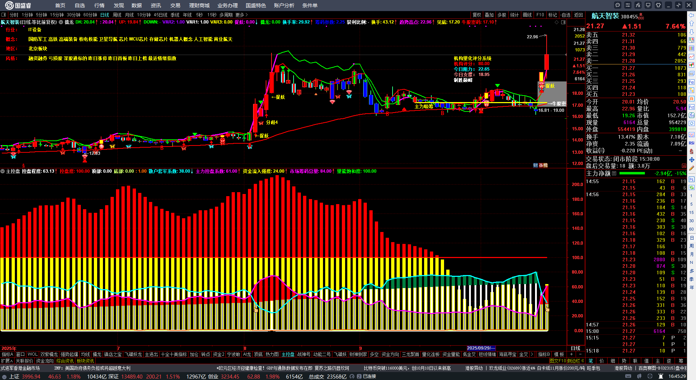Open 指标A indicator group selector
Image resolution: width=696 pixels, height=380 pixels.
coord(7,354)
